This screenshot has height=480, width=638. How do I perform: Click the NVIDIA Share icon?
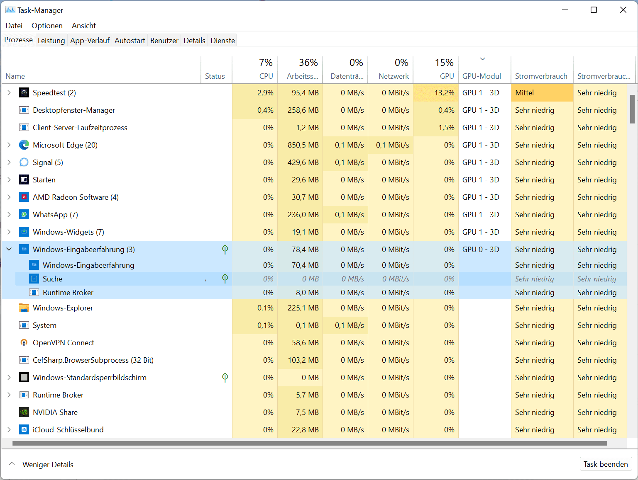click(x=24, y=412)
